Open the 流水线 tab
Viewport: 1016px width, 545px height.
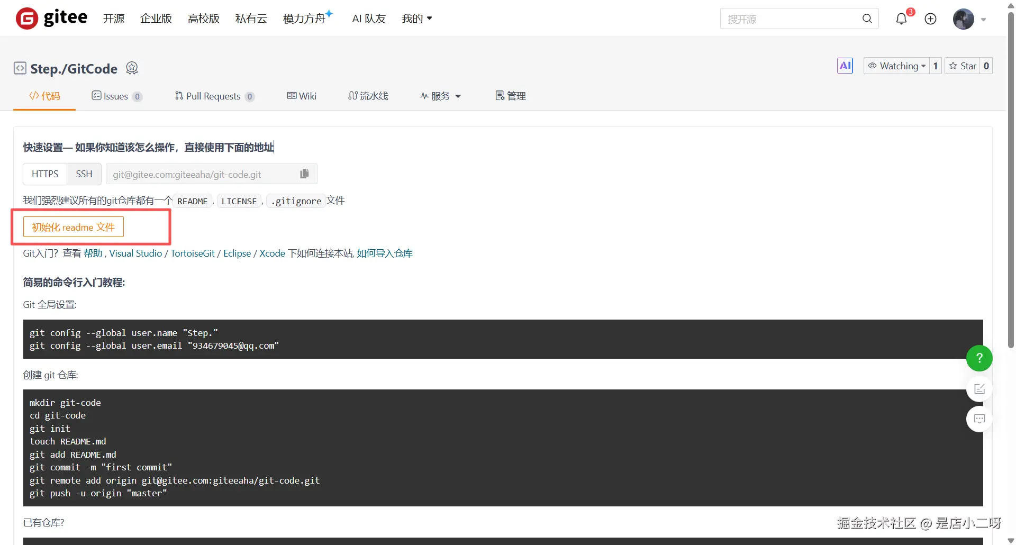click(x=368, y=96)
